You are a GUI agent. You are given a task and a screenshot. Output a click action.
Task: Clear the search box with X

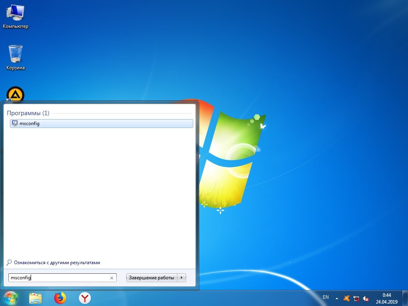pos(112,278)
